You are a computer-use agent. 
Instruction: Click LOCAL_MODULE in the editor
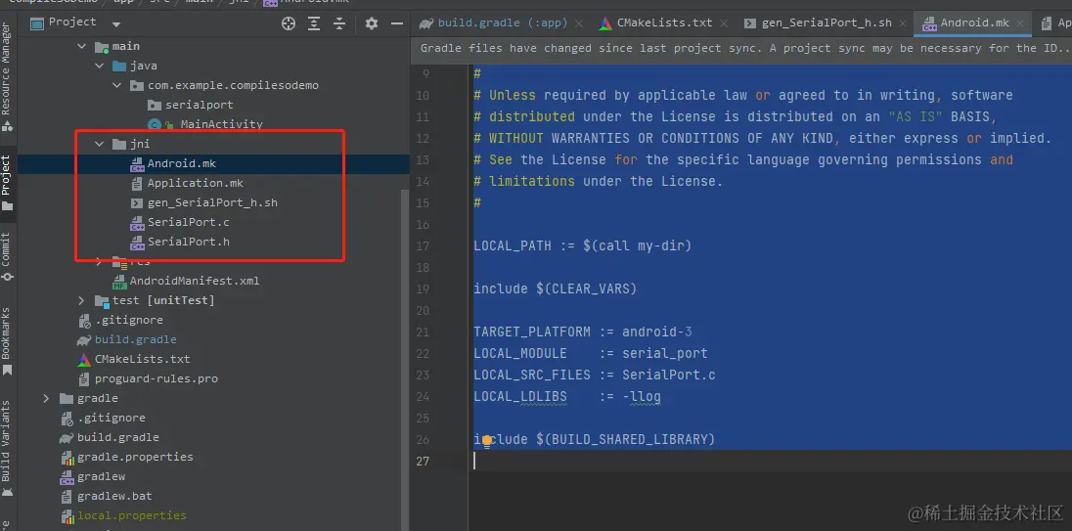(520, 353)
